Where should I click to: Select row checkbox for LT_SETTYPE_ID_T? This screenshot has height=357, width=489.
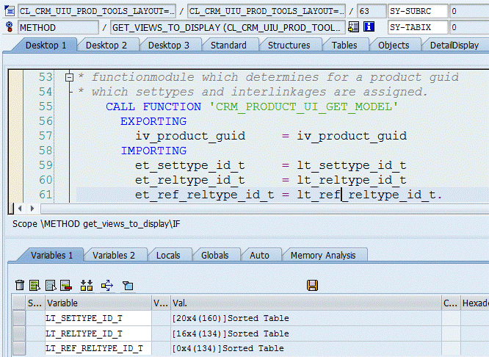coord(19,318)
